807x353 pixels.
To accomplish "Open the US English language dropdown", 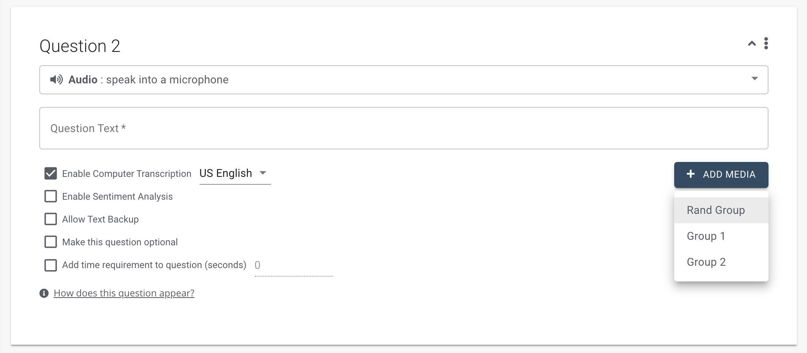I will coord(235,173).
